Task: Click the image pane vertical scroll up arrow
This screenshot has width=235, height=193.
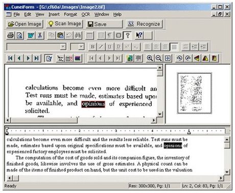Action: [x=160, y=68]
